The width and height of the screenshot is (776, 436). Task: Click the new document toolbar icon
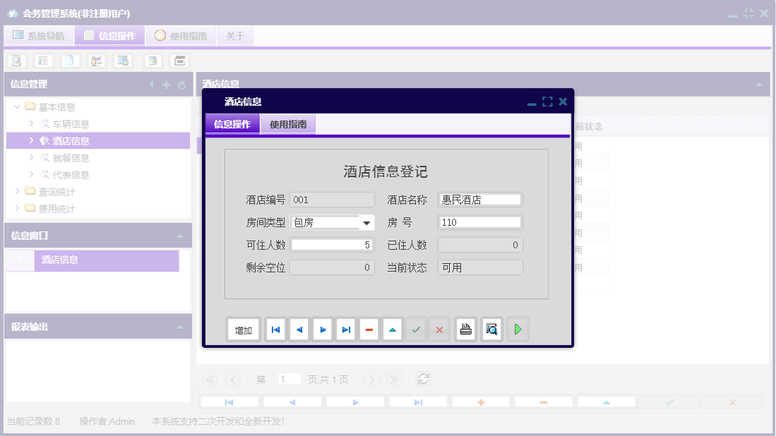click(69, 60)
